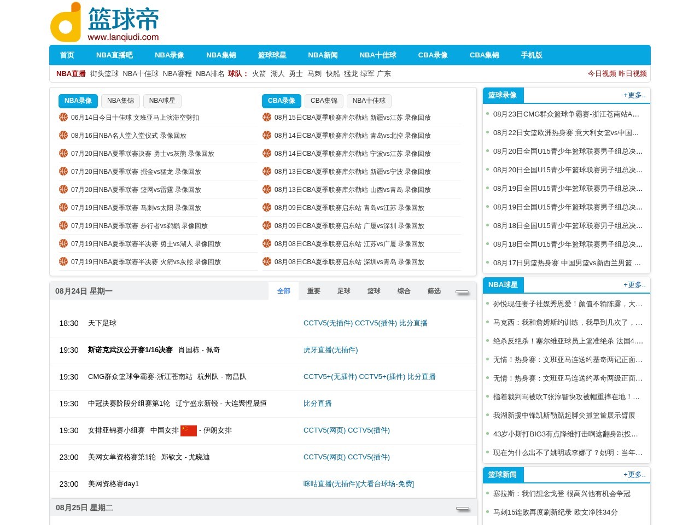Click basketball icon beside 青岛vs北控 录像回放
This screenshot has height=525, width=700.
267,135
